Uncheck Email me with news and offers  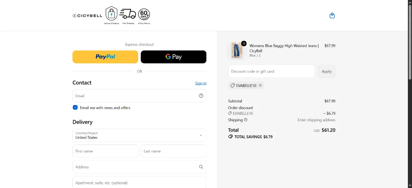pyautogui.click(x=75, y=108)
